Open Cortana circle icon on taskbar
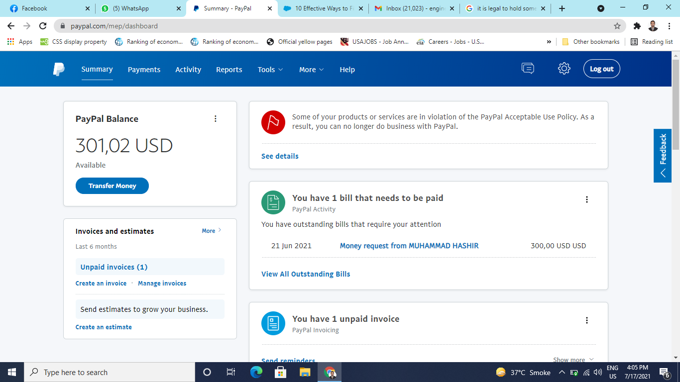 coord(207,372)
